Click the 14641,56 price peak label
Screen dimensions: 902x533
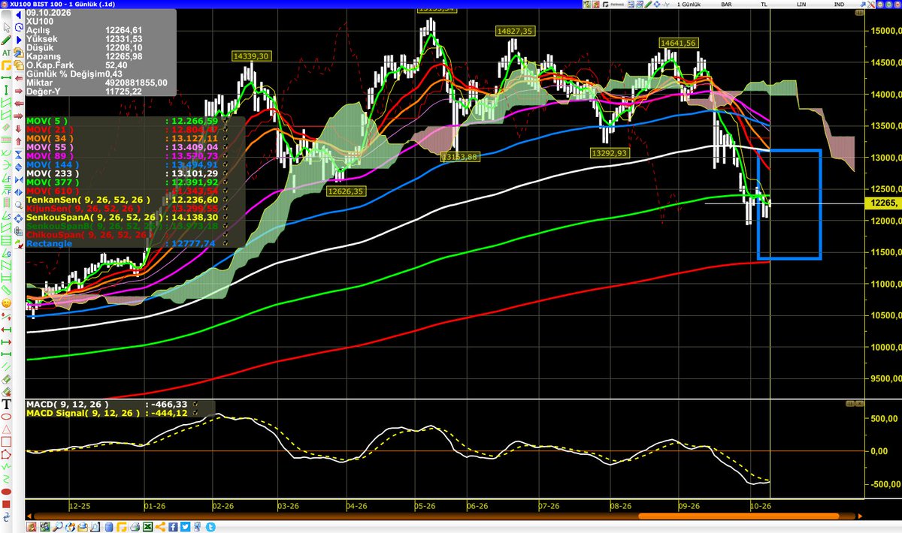pos(679,43)
